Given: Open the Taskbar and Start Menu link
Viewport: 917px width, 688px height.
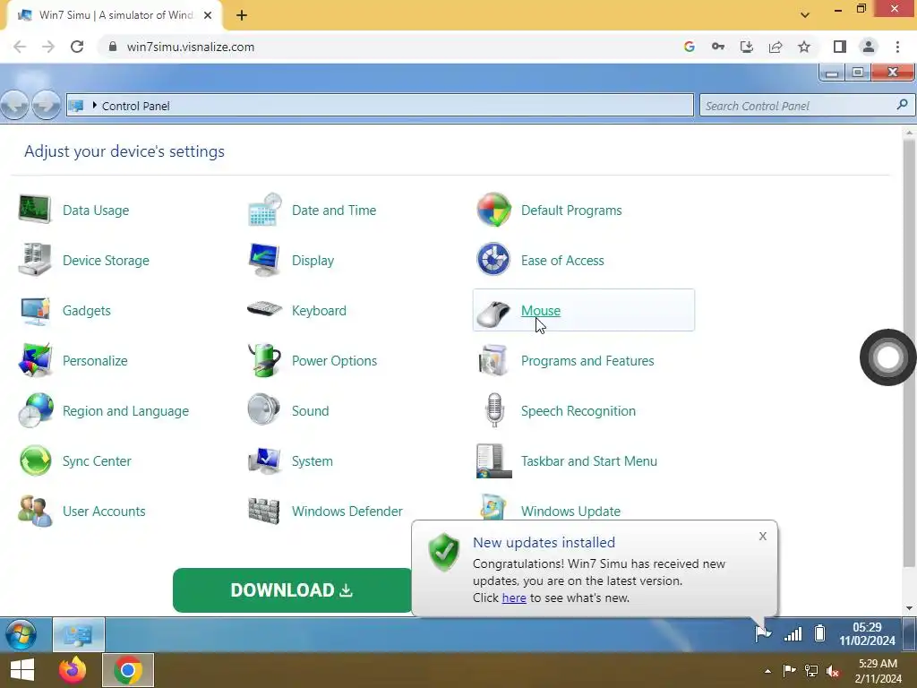Looking at the screenshot, I should [589, 461].
